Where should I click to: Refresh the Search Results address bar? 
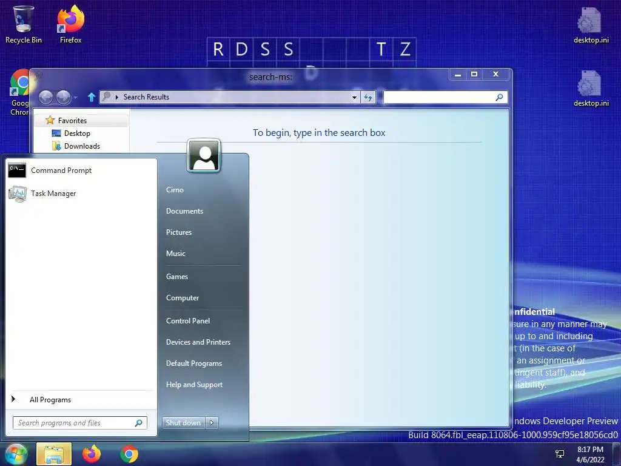coord(368,97)
